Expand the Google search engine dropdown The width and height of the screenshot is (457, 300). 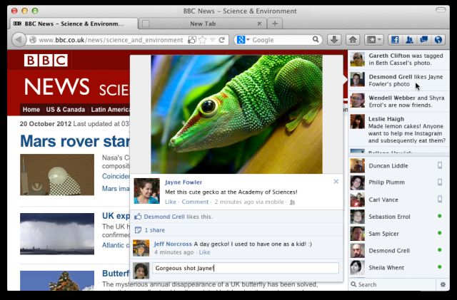click(243, 40)
